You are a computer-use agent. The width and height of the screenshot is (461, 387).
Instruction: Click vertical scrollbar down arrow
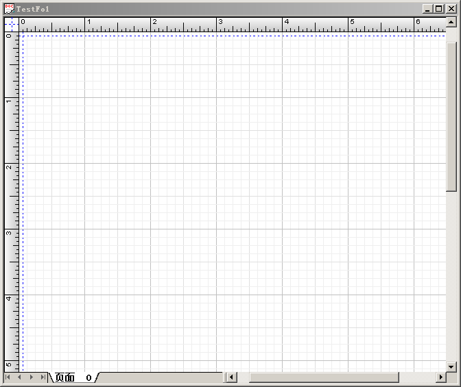pos(451,366)
